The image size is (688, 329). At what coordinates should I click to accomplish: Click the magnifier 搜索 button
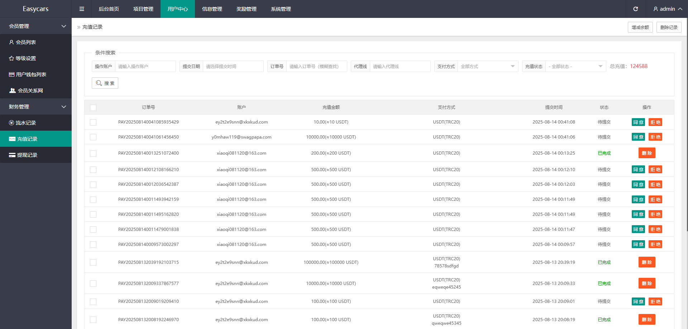[x=105, y=83]
